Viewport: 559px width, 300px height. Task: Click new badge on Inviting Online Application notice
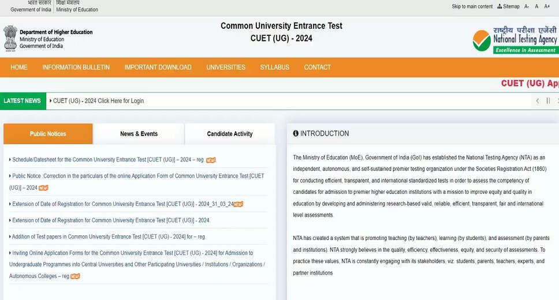click(x=75, y=276)
